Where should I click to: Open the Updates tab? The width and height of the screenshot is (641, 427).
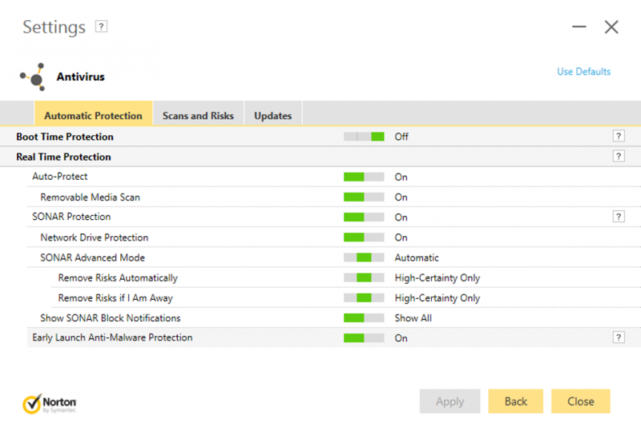coord(273,115)
